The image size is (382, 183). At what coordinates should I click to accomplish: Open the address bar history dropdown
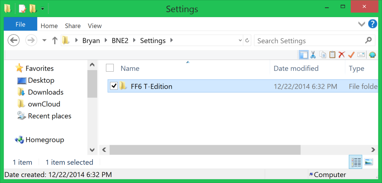[240, 41]
